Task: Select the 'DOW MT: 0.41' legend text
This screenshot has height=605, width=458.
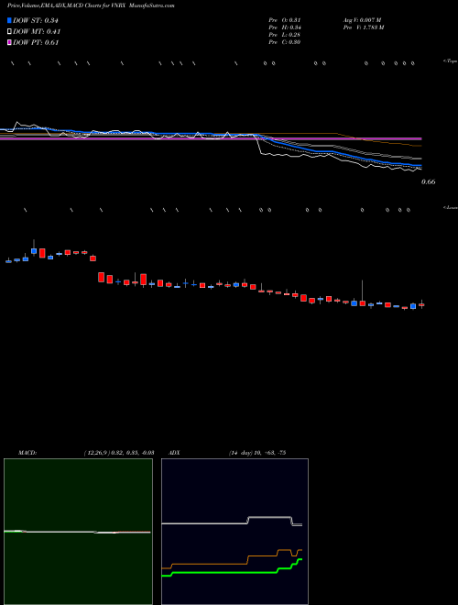Action: [x=37, y=32]
